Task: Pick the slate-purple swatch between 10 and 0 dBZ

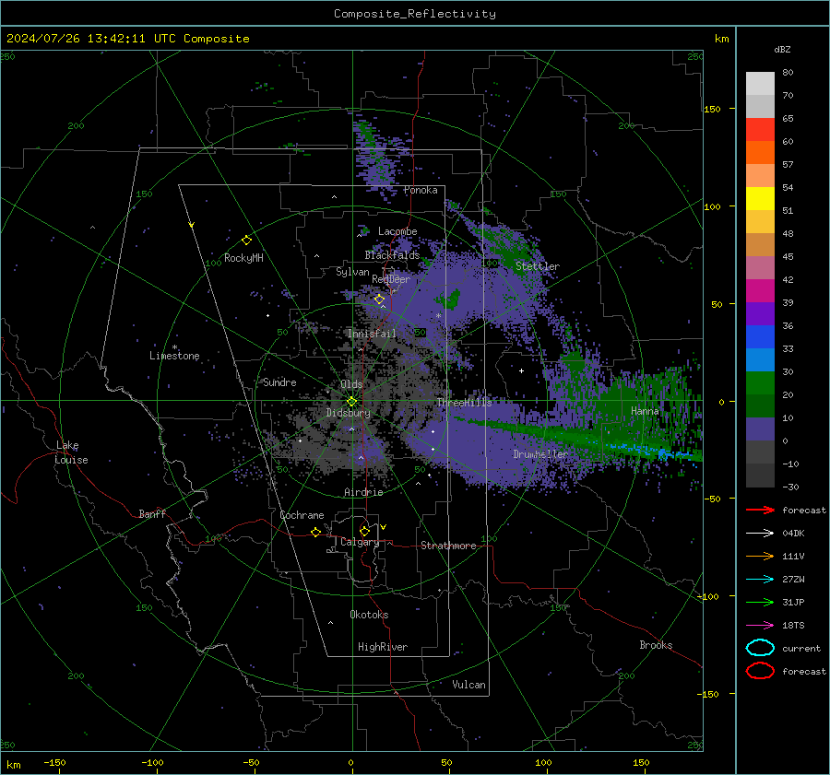Action: (x=760, y=429)
